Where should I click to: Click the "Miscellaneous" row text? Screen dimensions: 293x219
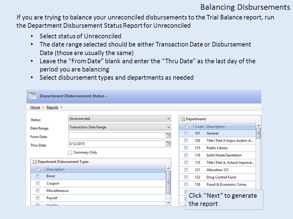pos(57,190)
